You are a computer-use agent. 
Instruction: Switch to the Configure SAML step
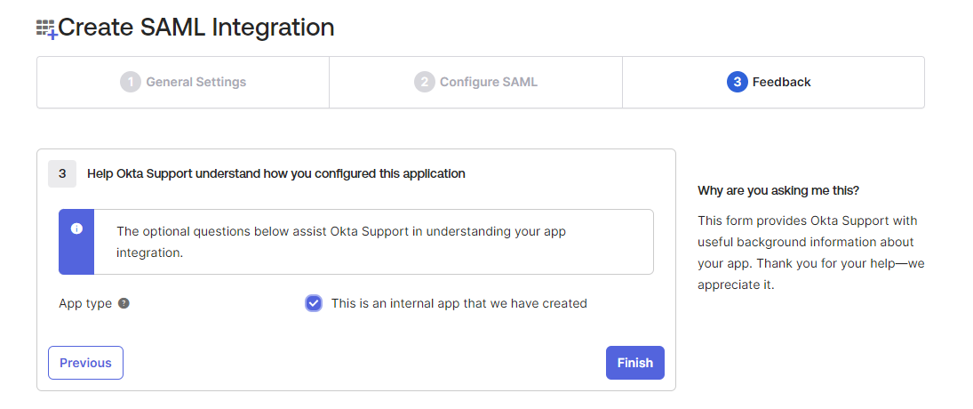tap(488, 82)
